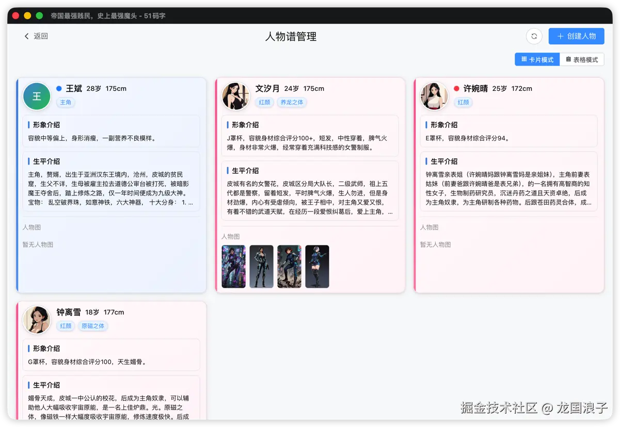Viewport: 620px width, 427px height.
Task: Toggle 王斌's blue status dot
Action: 58,88
